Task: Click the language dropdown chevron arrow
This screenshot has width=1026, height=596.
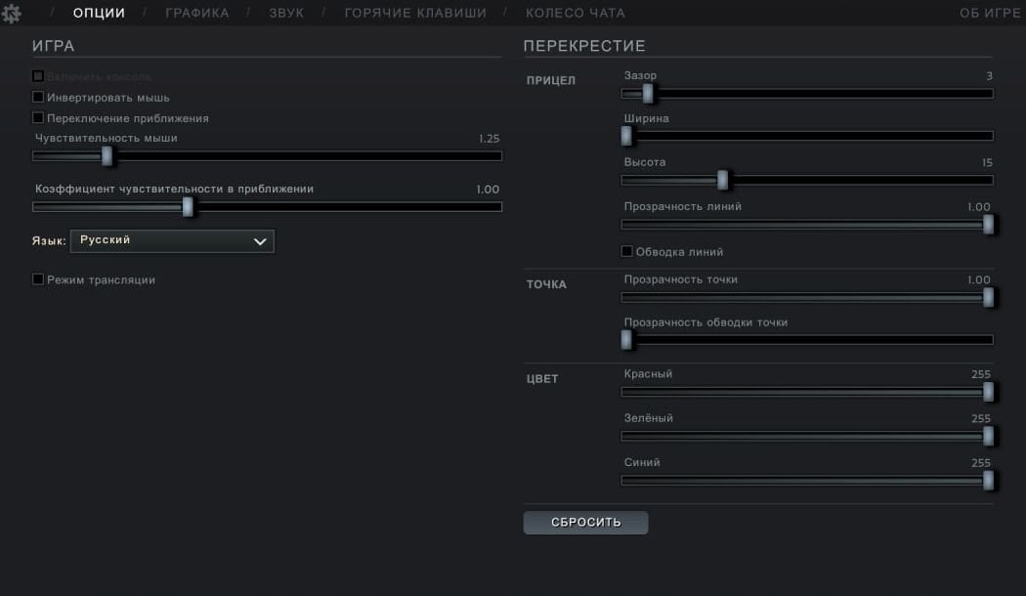Action: tap(260, 241)
